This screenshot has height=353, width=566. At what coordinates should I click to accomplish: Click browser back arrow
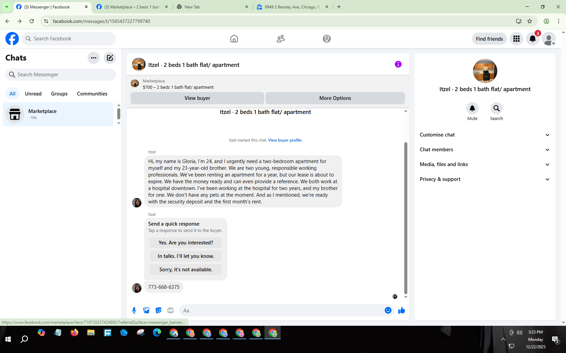pos(7,21)
